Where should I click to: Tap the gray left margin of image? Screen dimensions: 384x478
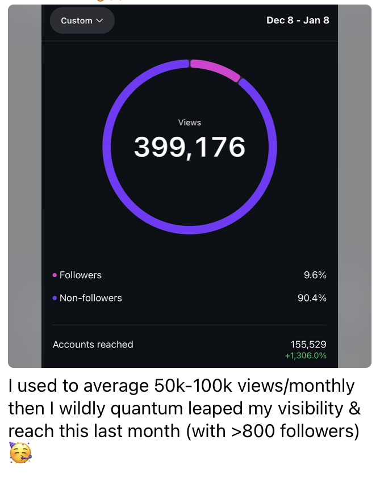click(24, 187)
